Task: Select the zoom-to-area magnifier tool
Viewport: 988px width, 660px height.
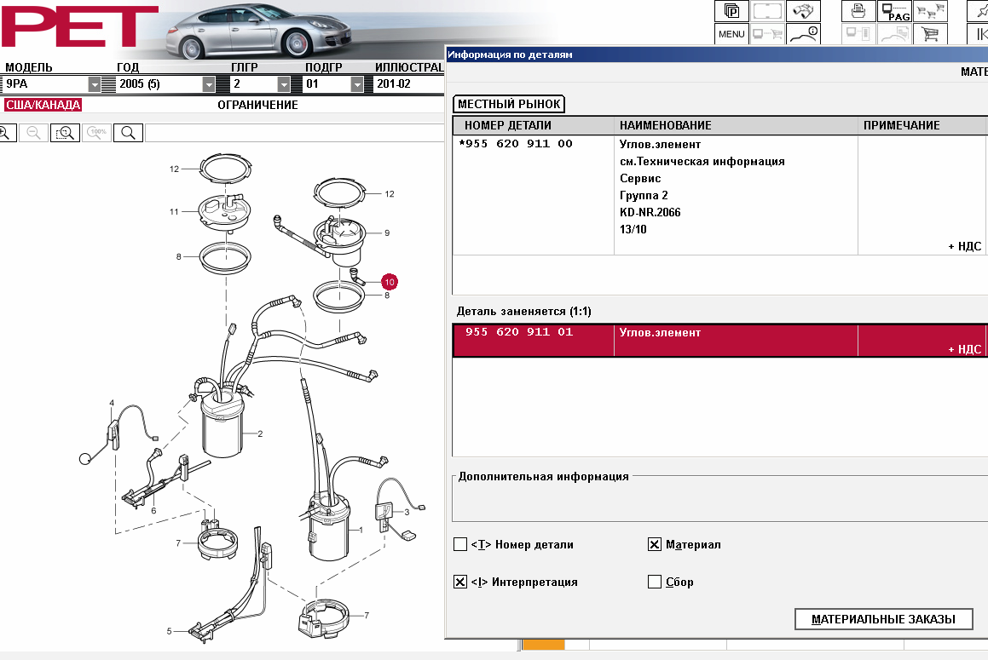Action: [65, 133]
